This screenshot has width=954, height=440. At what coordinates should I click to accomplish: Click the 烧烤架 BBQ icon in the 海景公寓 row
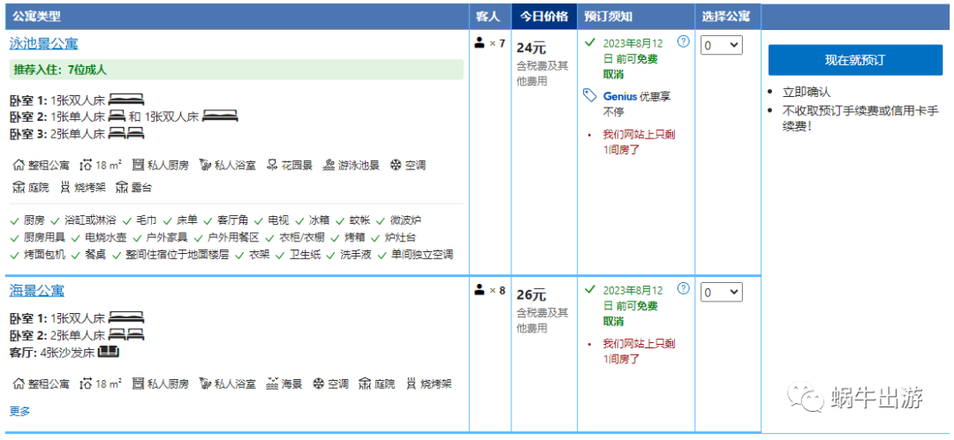[412, 384]
